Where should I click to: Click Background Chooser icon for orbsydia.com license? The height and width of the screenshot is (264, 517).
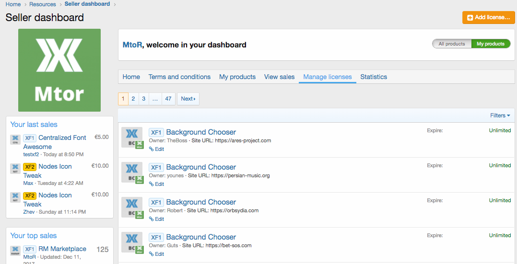click(132, 207)
